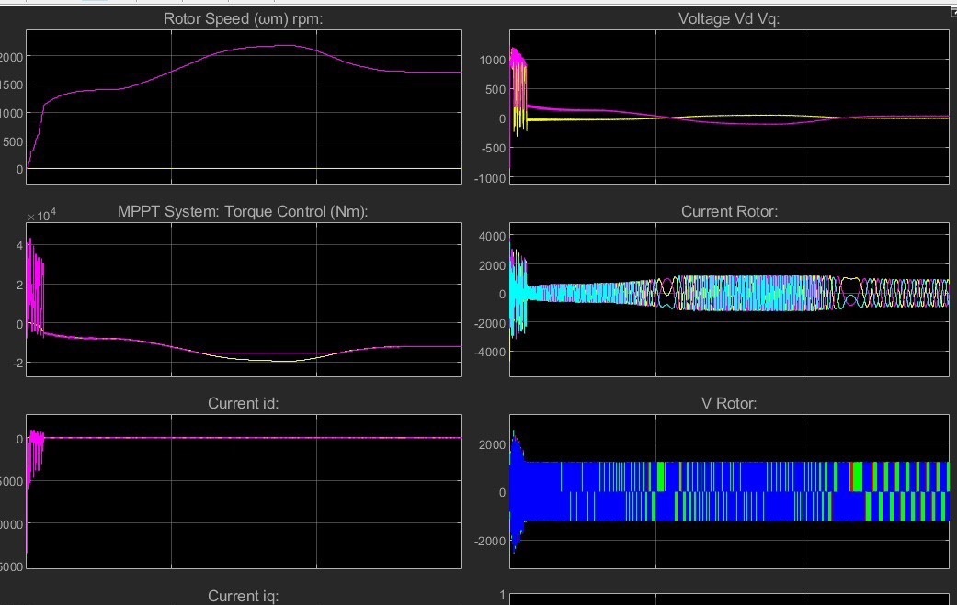Click the Rotor Speed (ωm) rpm title

point(243,19)
